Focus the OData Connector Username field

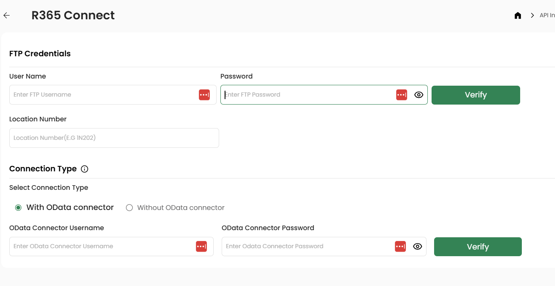(x=111, y=247)
